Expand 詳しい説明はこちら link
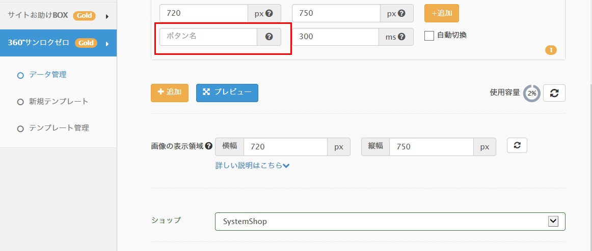592x251 pixels. (x=252, y=165)
